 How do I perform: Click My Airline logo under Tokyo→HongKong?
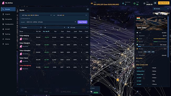coord(21,69)
